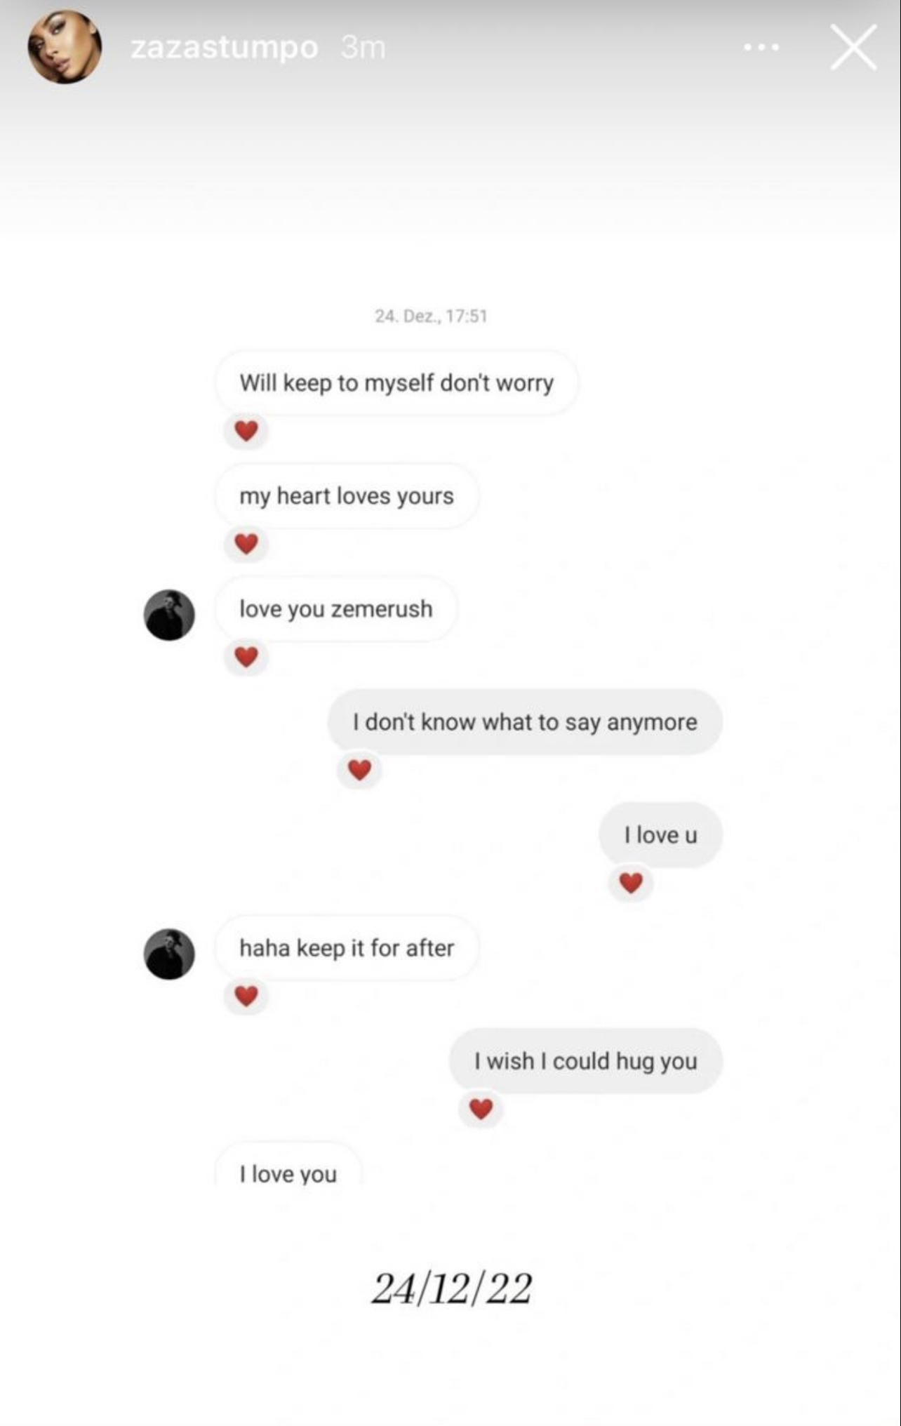
Task: Click the "24. Dez., 17:51" timestamp
Action: 431,316
